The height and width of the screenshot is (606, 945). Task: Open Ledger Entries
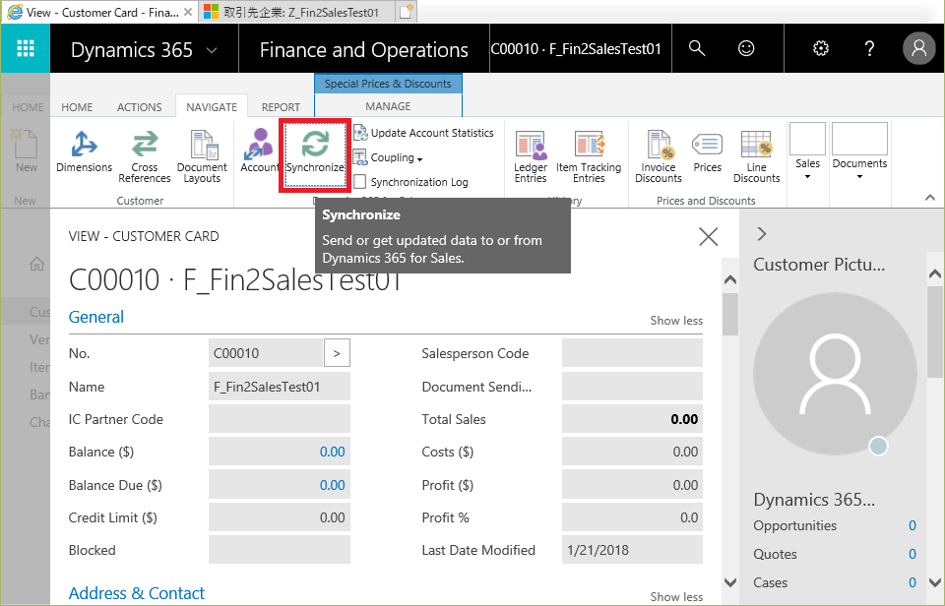pyautogui.click(x=531, y=156)
